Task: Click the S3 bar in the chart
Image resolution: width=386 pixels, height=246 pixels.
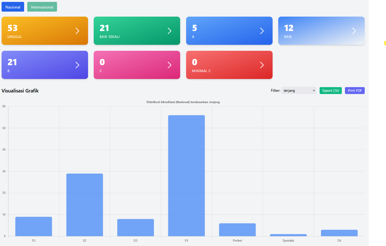Action: click(x=34, y=226)
